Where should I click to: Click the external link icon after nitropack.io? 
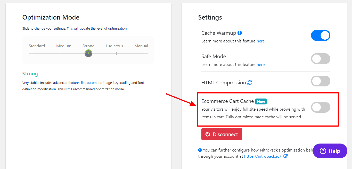[x=285, y=156]
